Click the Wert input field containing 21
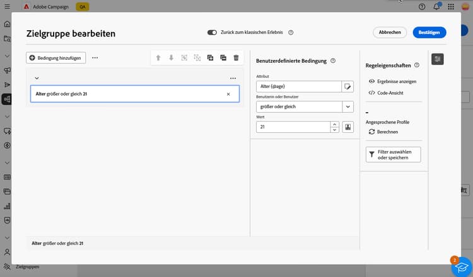Viewport: 473px width, 277px height. point(293,127)
